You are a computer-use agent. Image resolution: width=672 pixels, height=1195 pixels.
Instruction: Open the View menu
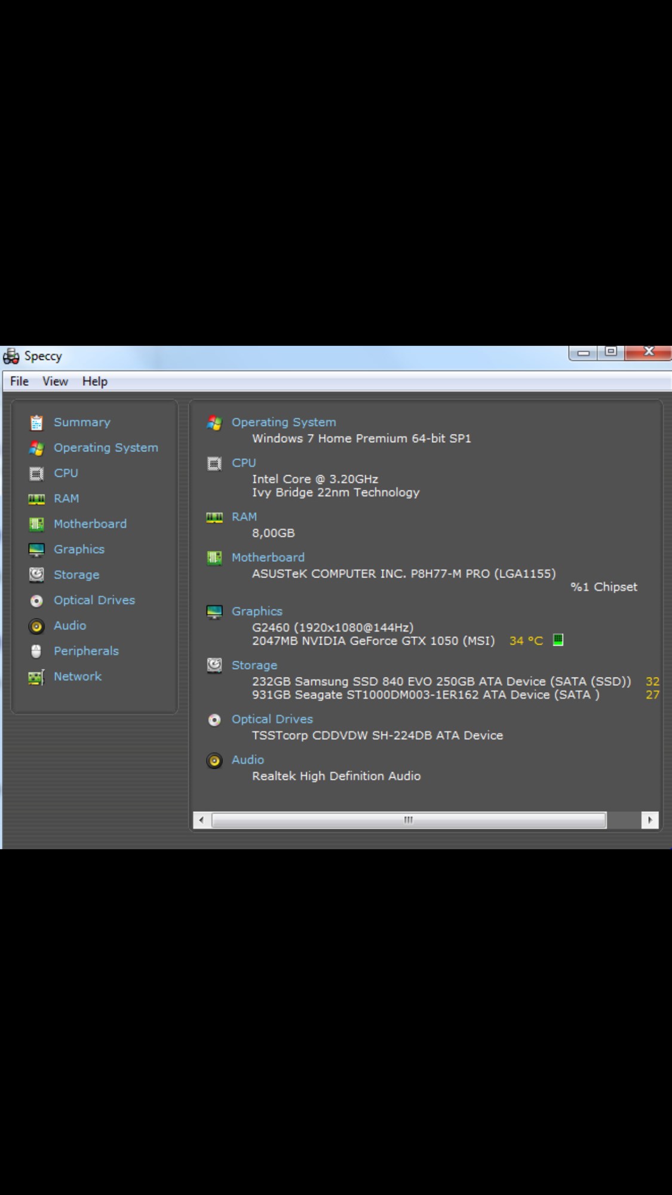pos(55,381)
